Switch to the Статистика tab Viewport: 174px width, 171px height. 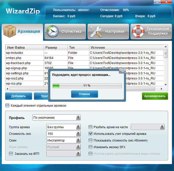(x=65, y=31)
